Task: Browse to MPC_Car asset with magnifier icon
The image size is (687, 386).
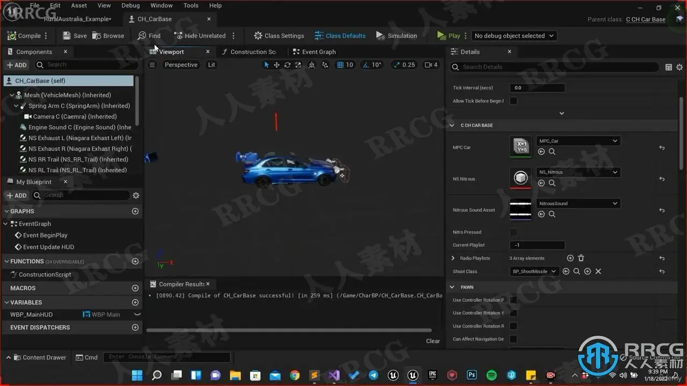Action: (x=552, y=152)
